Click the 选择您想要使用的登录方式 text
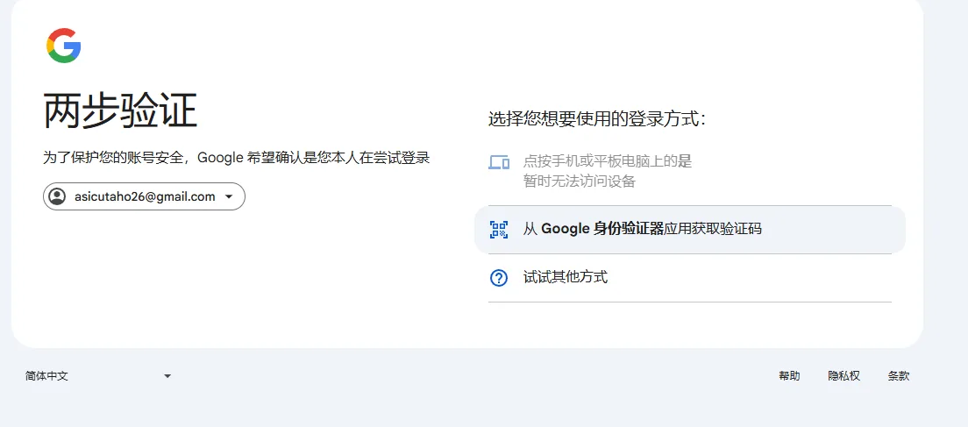The width and height of the screenshot is (968, 427). coord(596,118)
